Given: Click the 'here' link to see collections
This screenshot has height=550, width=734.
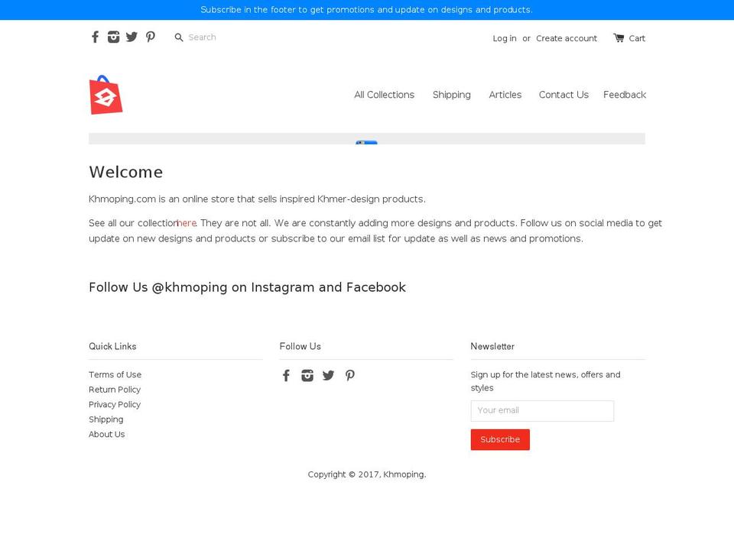Looking at the screenshot, I should click(x=186, y=223).
